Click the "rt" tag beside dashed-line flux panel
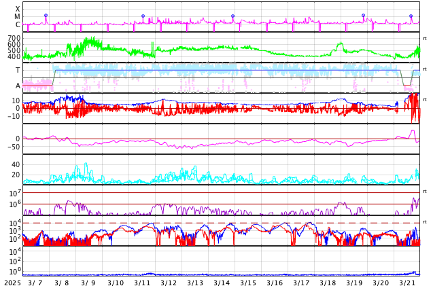431x288 pixels. 425,221
